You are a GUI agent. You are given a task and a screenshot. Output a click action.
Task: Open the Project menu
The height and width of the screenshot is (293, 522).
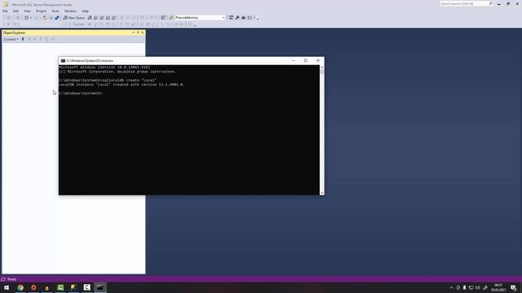(41, 11)
